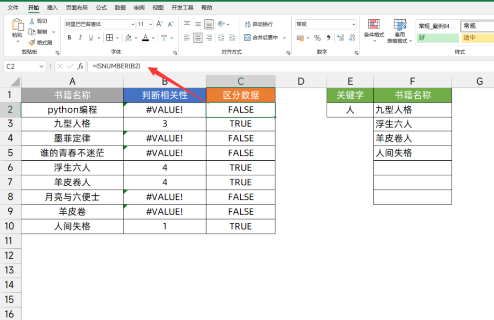The width and height of the screenshot is (494, 320).
Task: Decrease decimal places
Action: click(x=352, y=38)
